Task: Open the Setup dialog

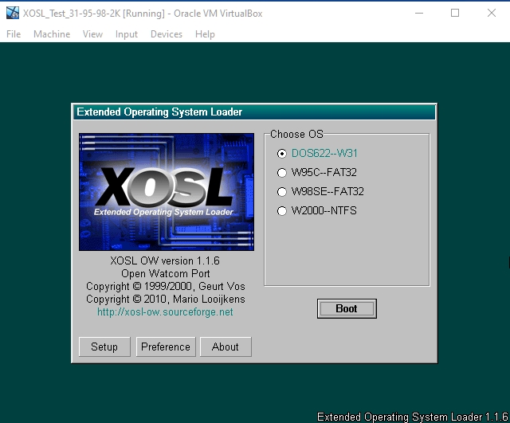Action: click(x=104, y=347)
